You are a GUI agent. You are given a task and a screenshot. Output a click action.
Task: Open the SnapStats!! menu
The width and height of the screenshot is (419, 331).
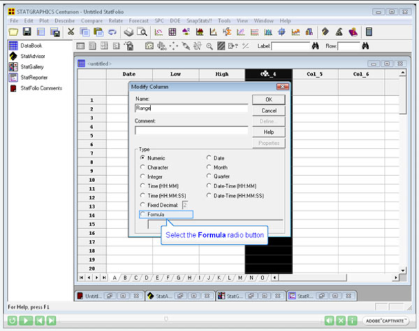tap(199, 21)
